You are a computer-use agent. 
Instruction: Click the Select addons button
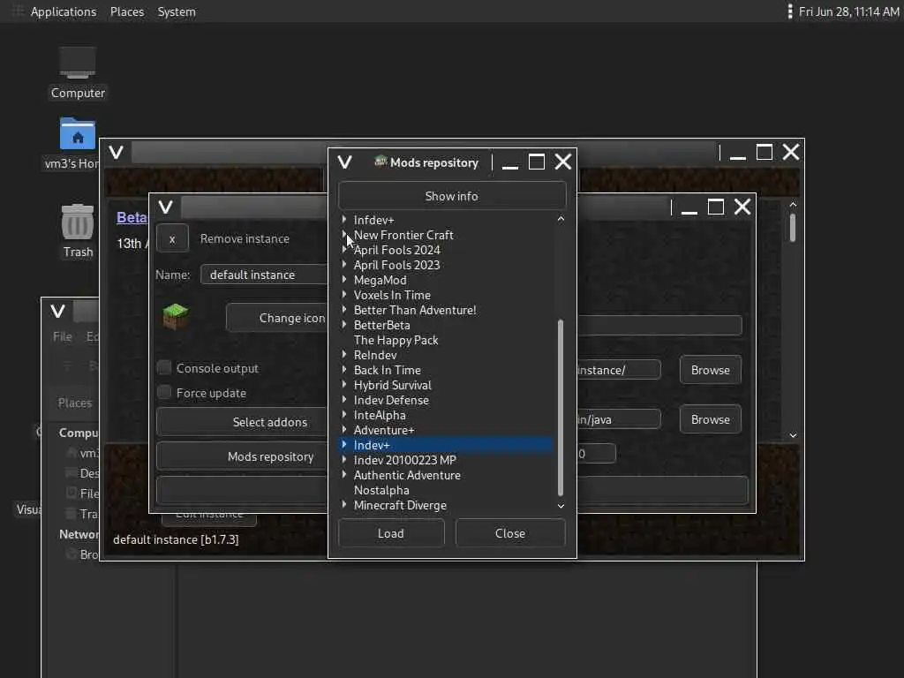(242, 422)
